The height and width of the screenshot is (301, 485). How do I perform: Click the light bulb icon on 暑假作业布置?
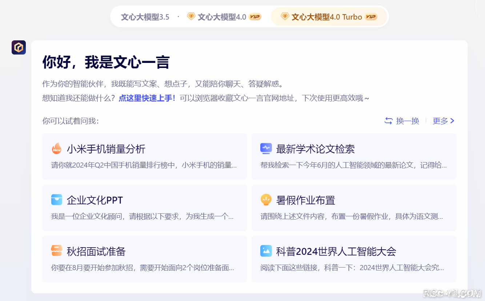coord(266,200)
